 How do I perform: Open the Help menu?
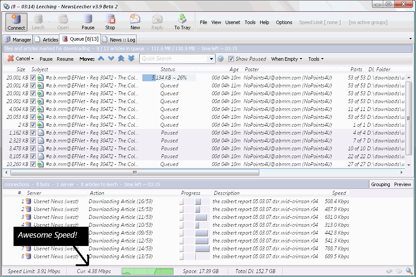[x=264, y=22]
